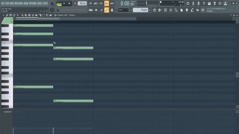
Task: Stop playback with the Stop button
Action: pos(69,3)
